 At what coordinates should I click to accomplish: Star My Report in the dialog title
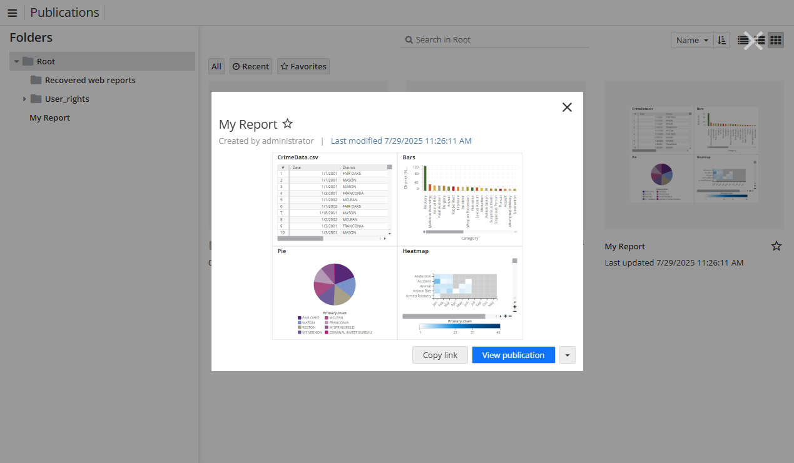(x=287, y=124)
